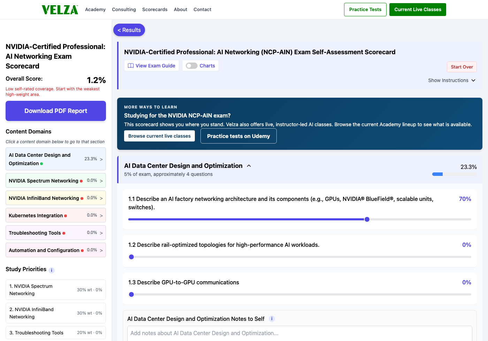
Task: Toggle the Charts switch
Action: click(192, 66)
